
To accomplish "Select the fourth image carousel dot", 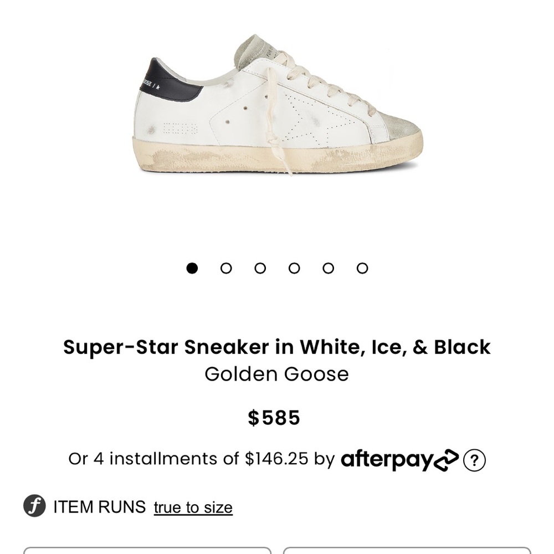I will coord(294,268).
